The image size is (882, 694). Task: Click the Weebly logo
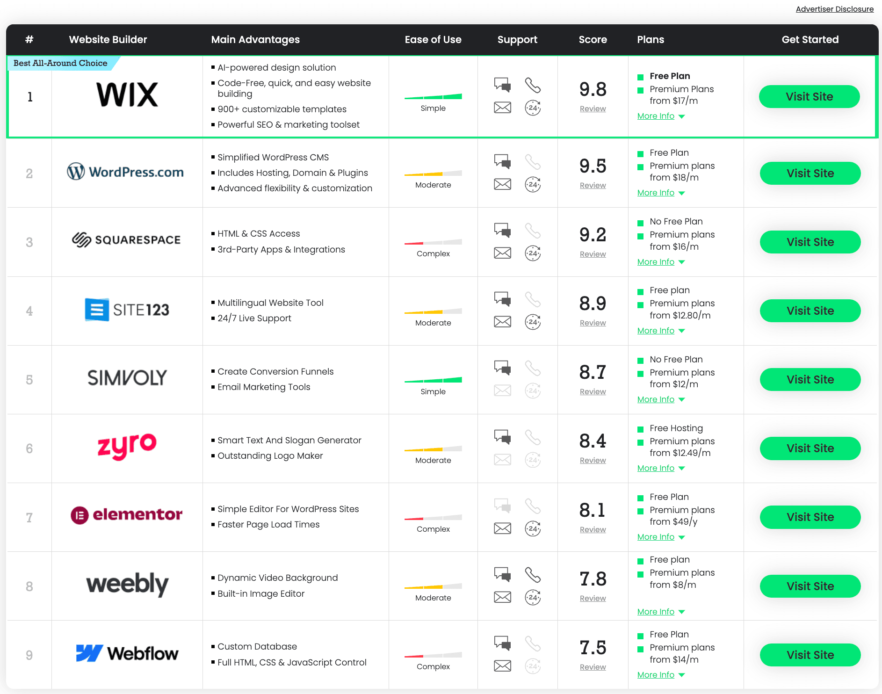[x=127, y=585]
